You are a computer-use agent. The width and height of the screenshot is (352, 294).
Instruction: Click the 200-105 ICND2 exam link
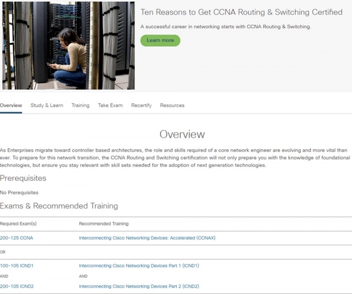point(17,286)
